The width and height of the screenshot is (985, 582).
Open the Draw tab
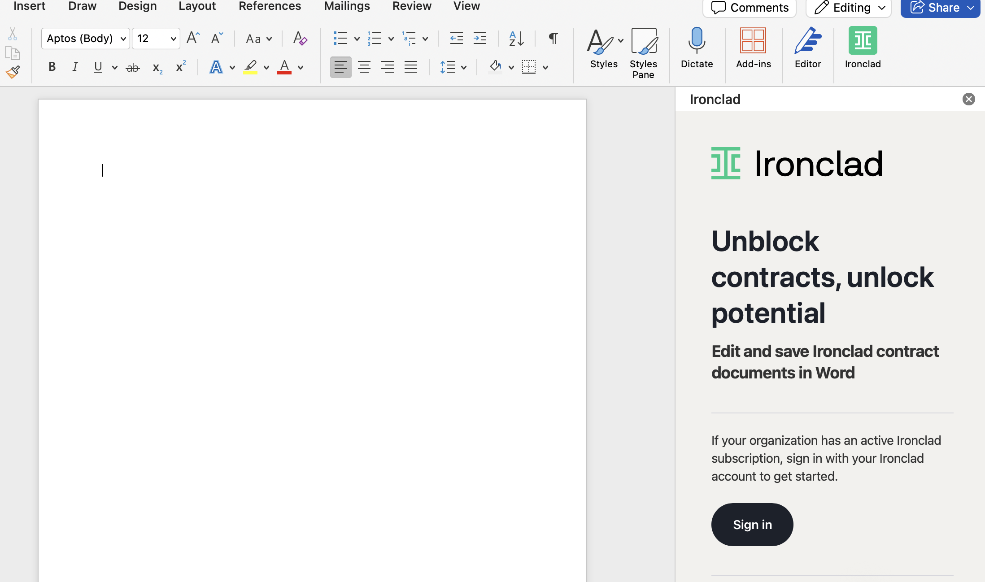pyautogui.click(x=83, y=6)
